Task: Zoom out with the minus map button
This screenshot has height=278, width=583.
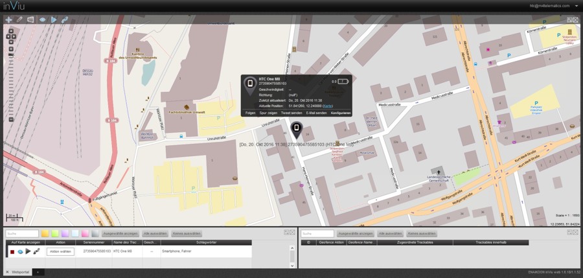Action: coord(11,119)
